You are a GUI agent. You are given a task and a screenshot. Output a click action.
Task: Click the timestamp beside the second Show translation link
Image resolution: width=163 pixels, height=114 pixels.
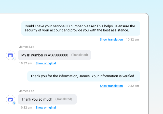click(132, 86)
